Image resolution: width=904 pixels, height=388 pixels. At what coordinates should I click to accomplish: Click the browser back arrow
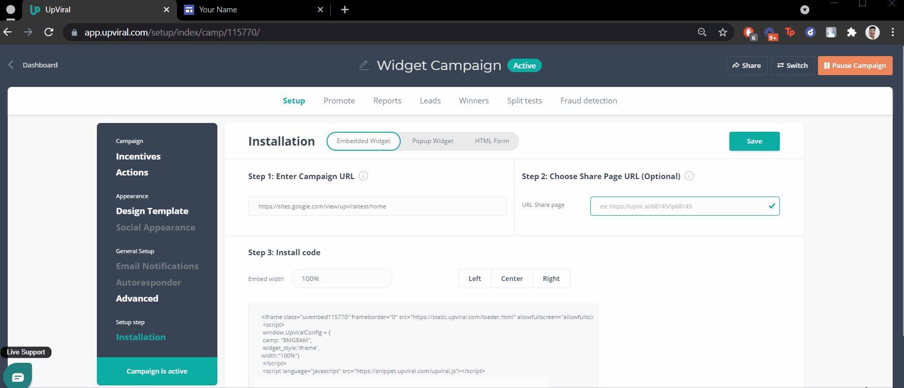pyautogui.click(x=8, y=32)
